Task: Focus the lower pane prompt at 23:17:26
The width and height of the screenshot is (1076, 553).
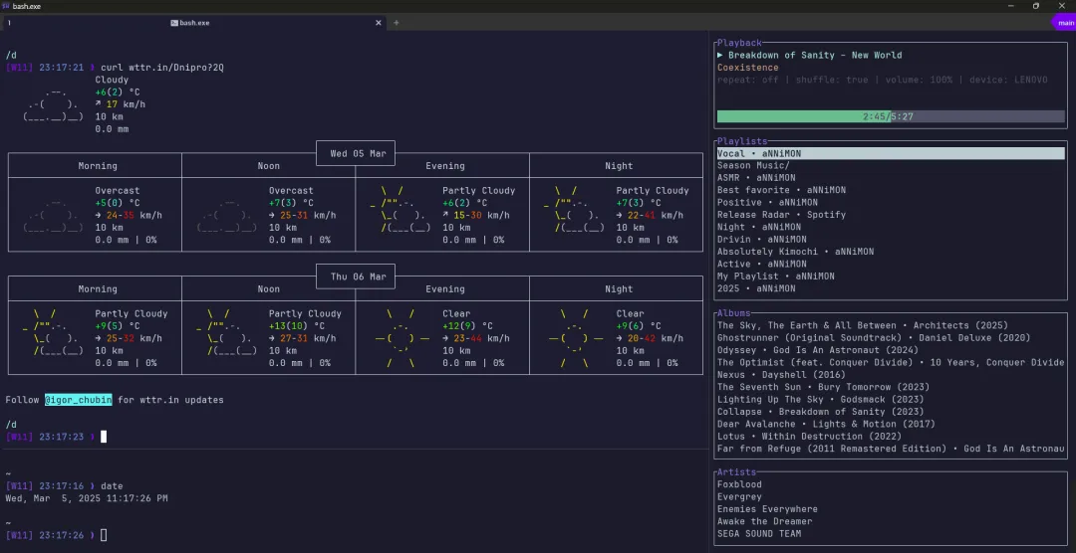Action: tap(104, 535)
